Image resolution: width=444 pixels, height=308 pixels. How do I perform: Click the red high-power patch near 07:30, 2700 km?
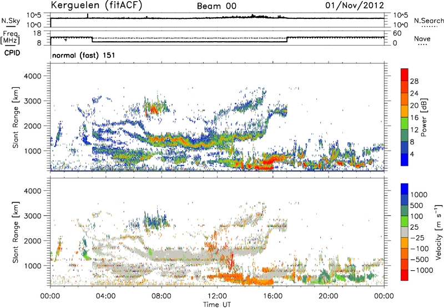(154, 109)
